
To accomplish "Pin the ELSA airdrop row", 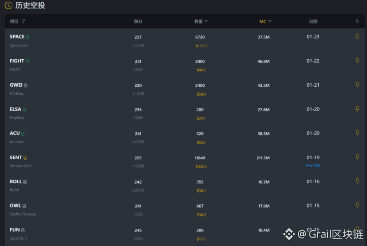I will (357, 109).
